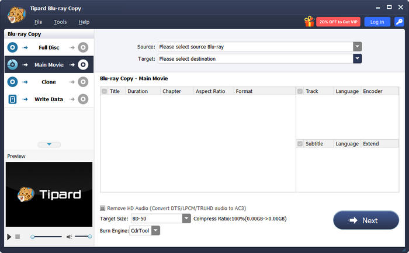Stop the preview playback
This screenshot has width=409, height=253.
(x=18, y=237)
